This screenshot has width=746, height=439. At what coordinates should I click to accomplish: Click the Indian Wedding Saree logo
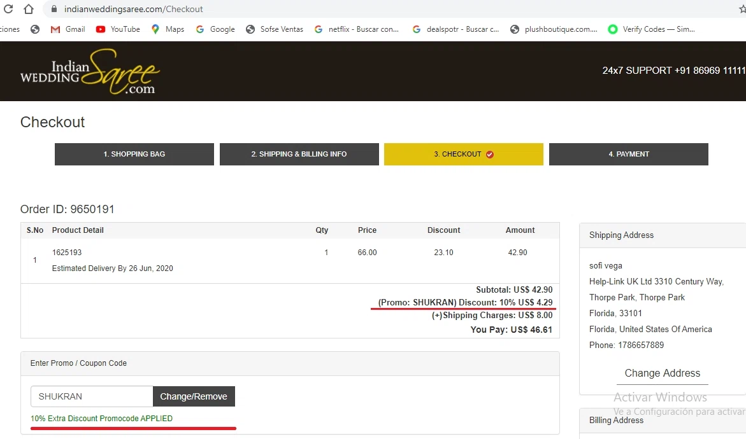[x=90, y=72]
